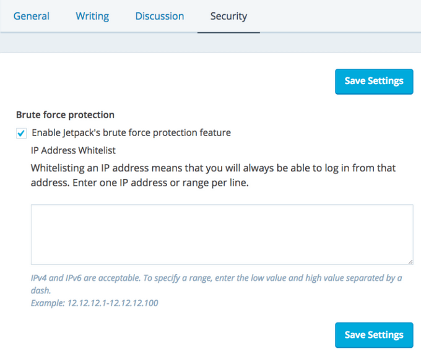Click the text area resize grip
The width and height of the screenshot is (421, 362).
click(x=410, y=262)
